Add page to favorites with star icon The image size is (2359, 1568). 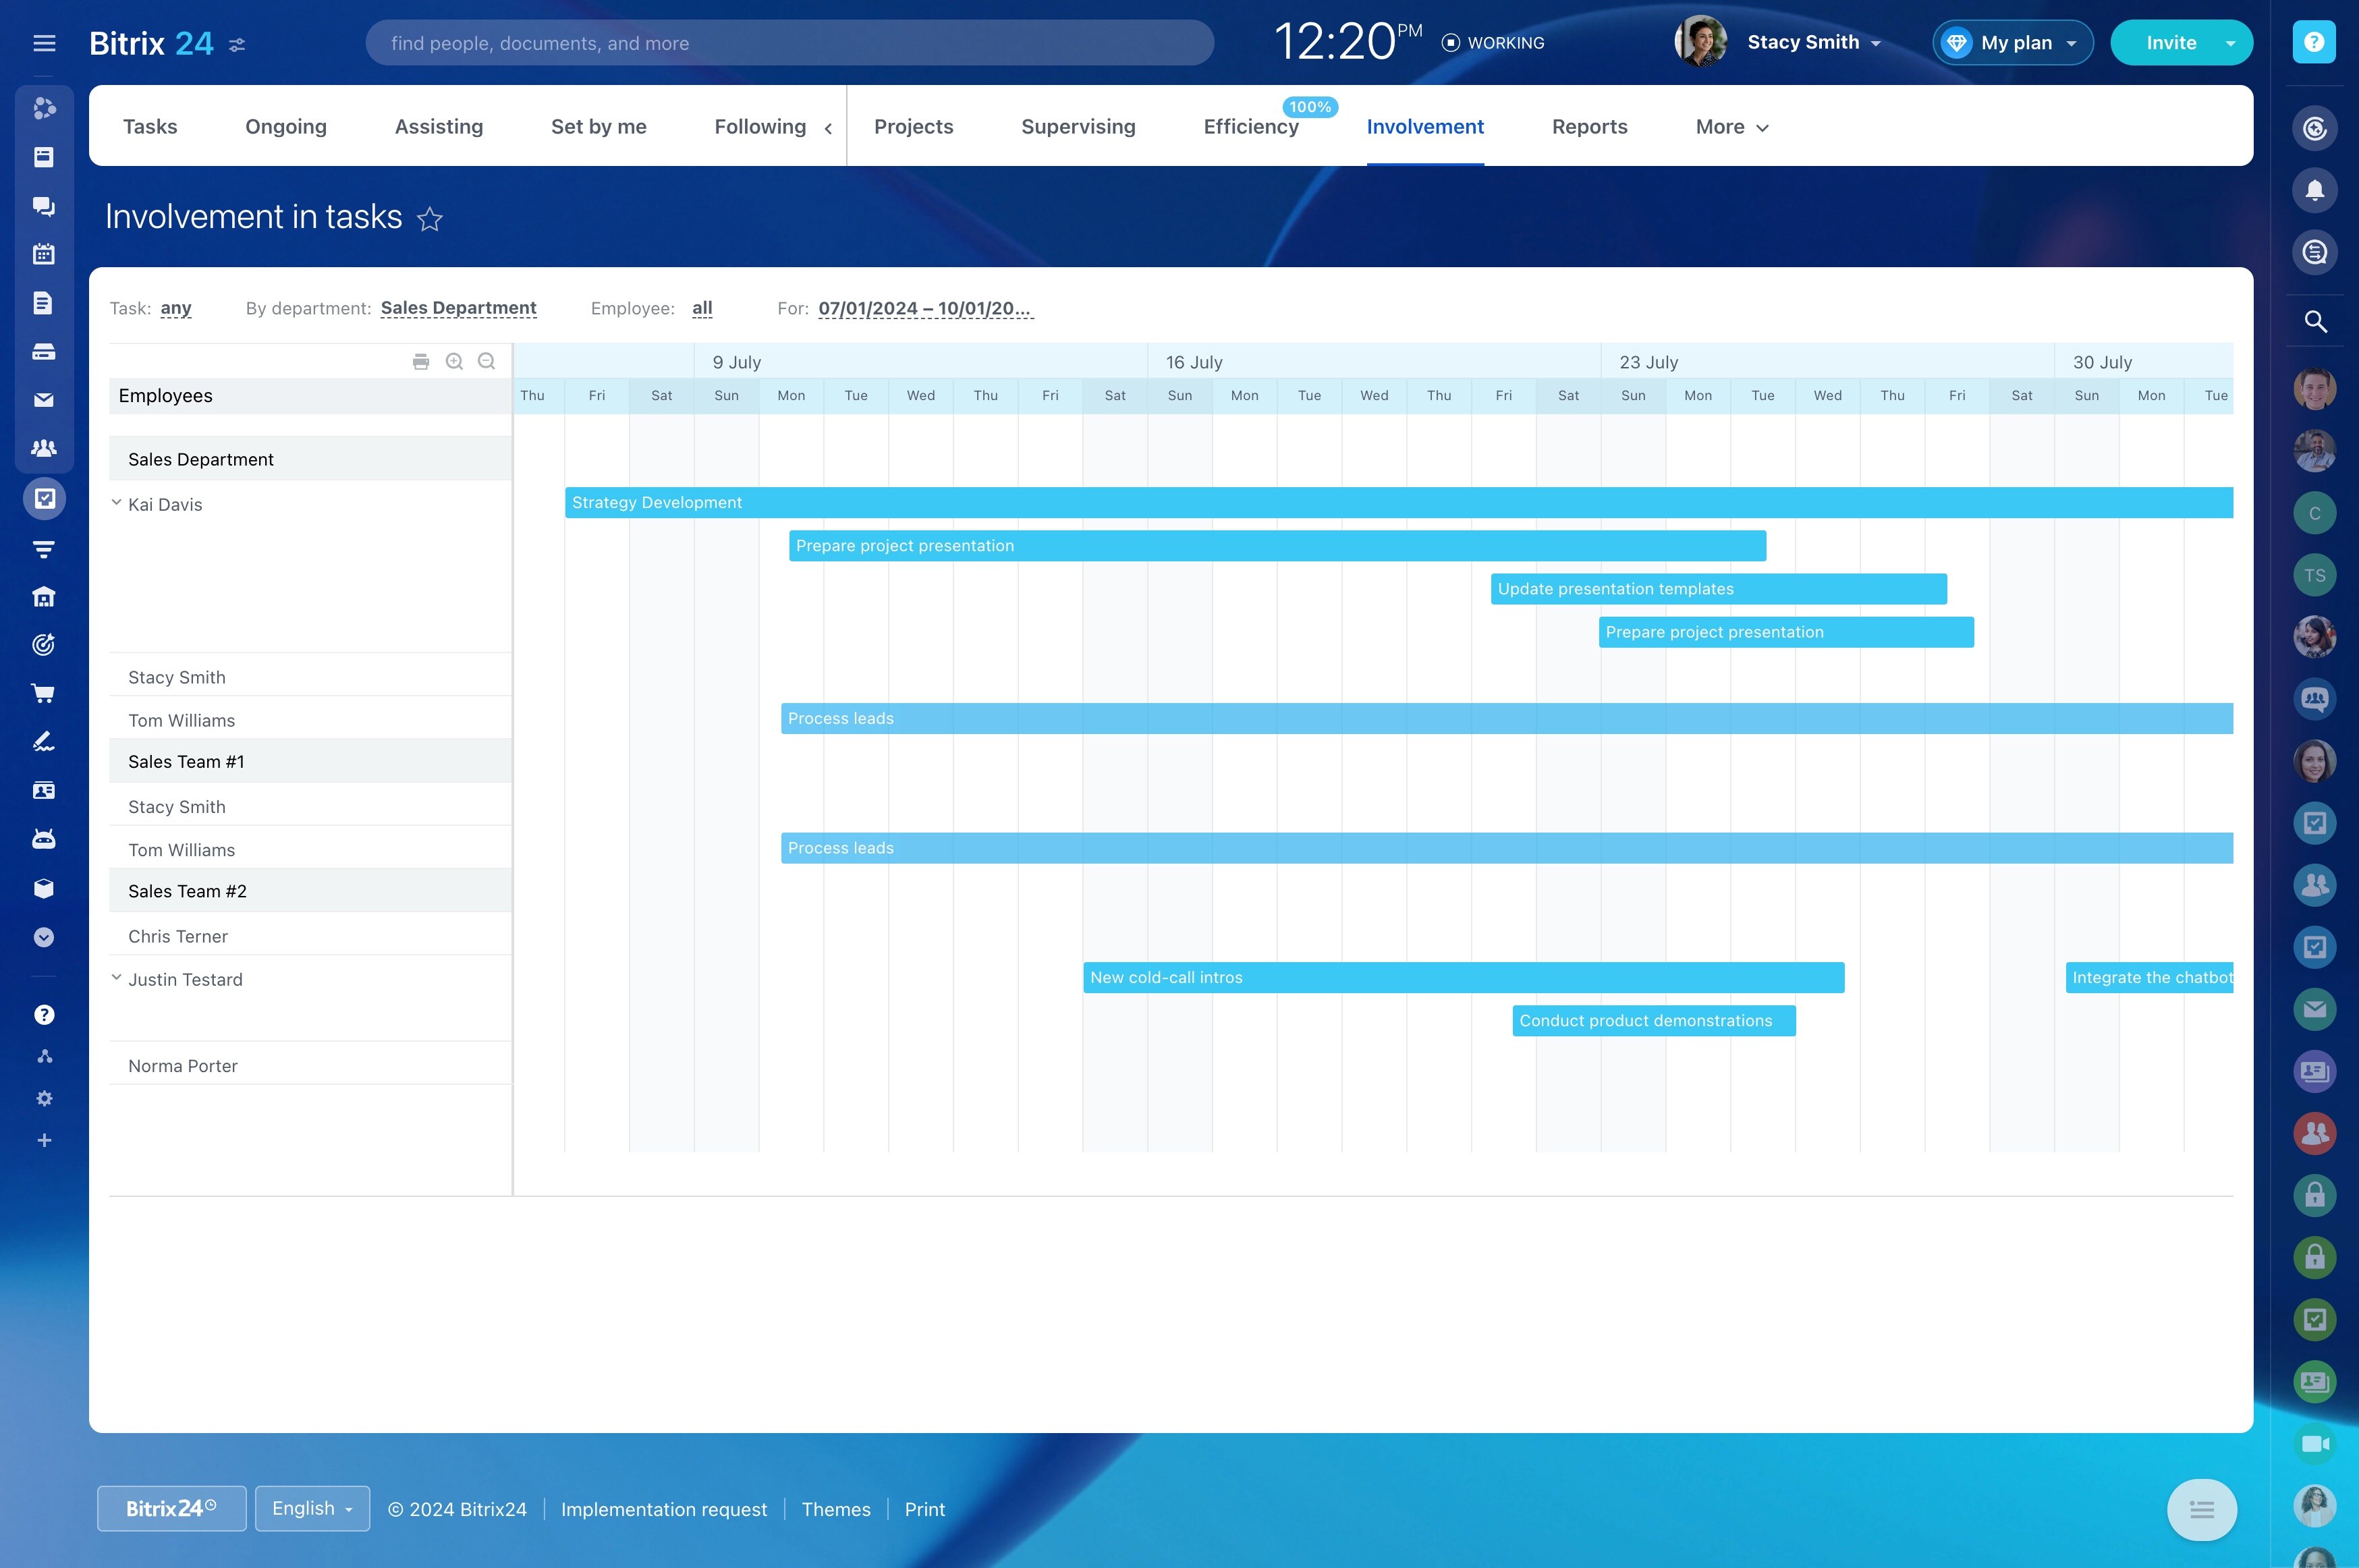coord(430,218)
